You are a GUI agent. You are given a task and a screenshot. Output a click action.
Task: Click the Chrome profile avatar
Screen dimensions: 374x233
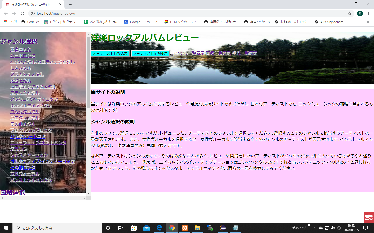pyautogui.click(x=360, y=13)
